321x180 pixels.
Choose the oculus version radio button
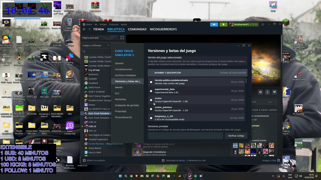point(151,100)
